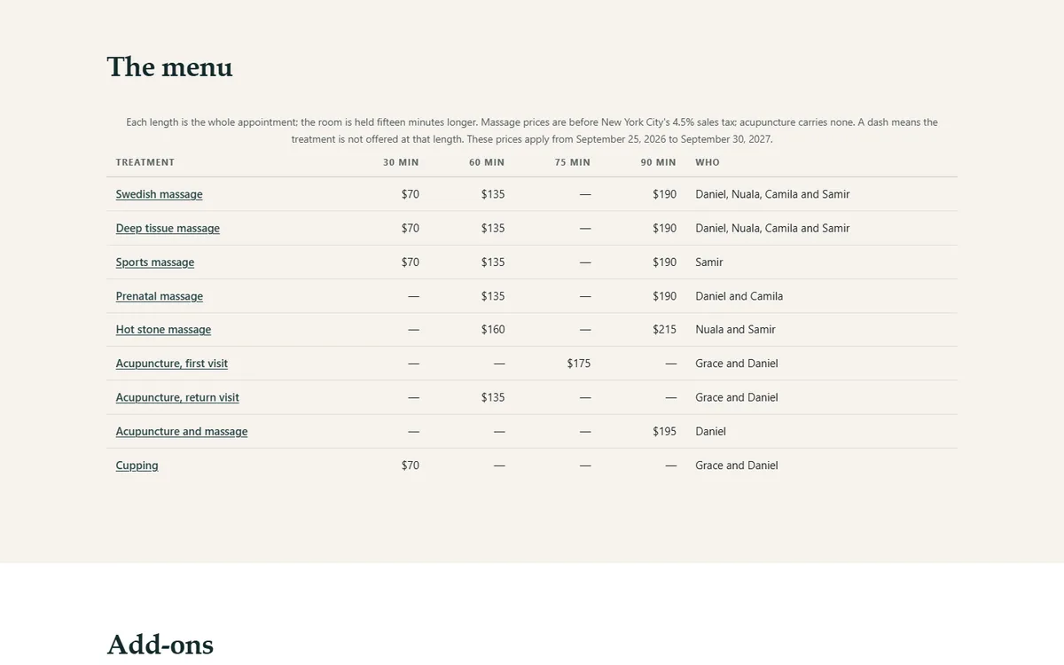Open the Deep tissue massage link
Screen dimensions: 1064x665
[168, 228]
